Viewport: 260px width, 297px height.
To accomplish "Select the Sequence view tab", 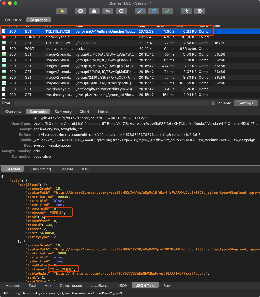I will [39, 20].
